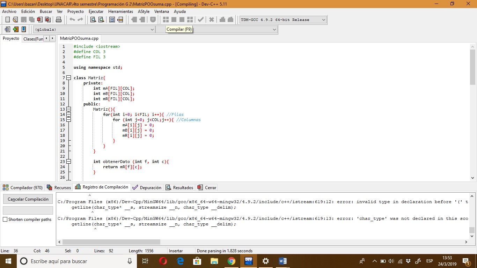Open the Herramientas menu
477x268 pixels.
120,12
